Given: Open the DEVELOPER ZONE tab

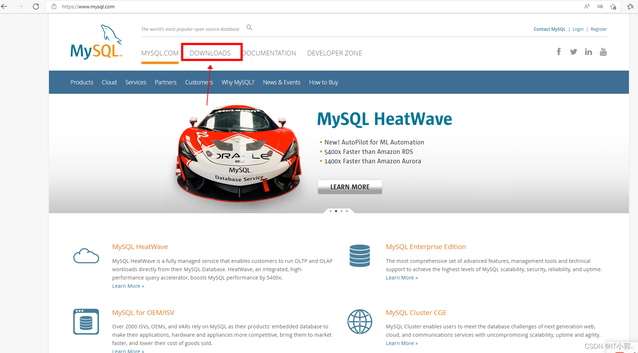Looking at the screenshot, I should (x=335, y=53).
